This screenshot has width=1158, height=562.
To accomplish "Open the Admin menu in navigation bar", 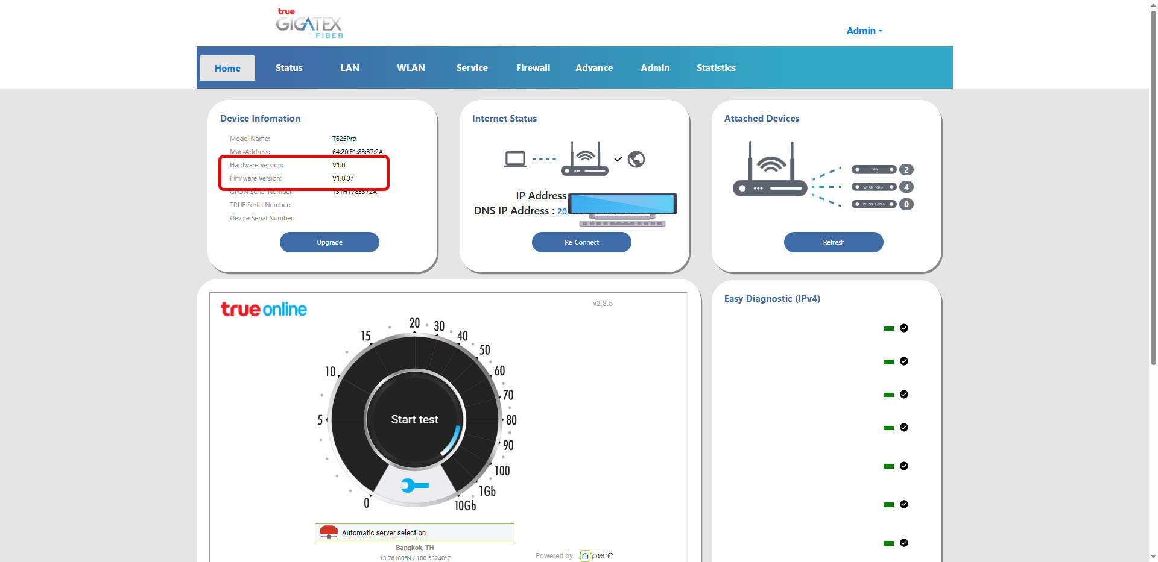I will pos(655,68).
